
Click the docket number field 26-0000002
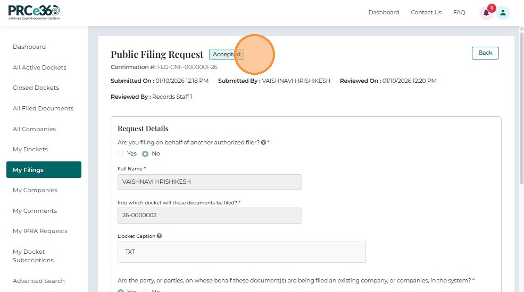[210, 216]
